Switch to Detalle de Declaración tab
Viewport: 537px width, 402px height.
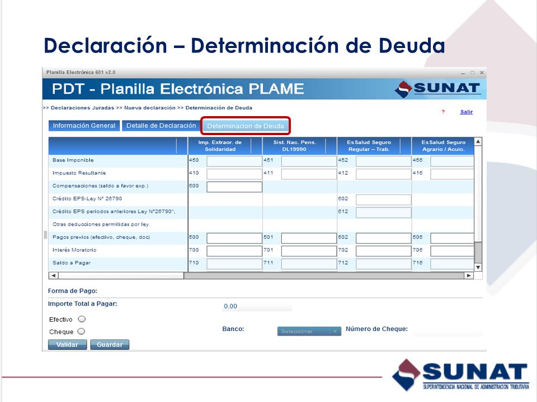pyautogui.click(x=161, y=126)
